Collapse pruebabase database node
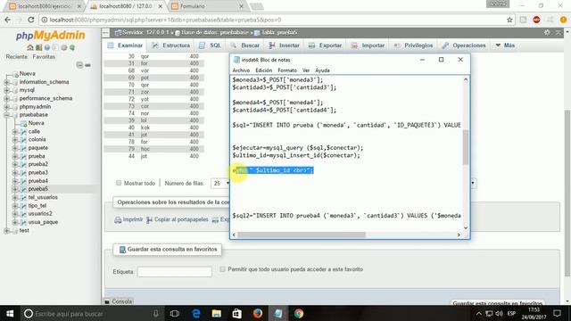 tap(6, 115)
